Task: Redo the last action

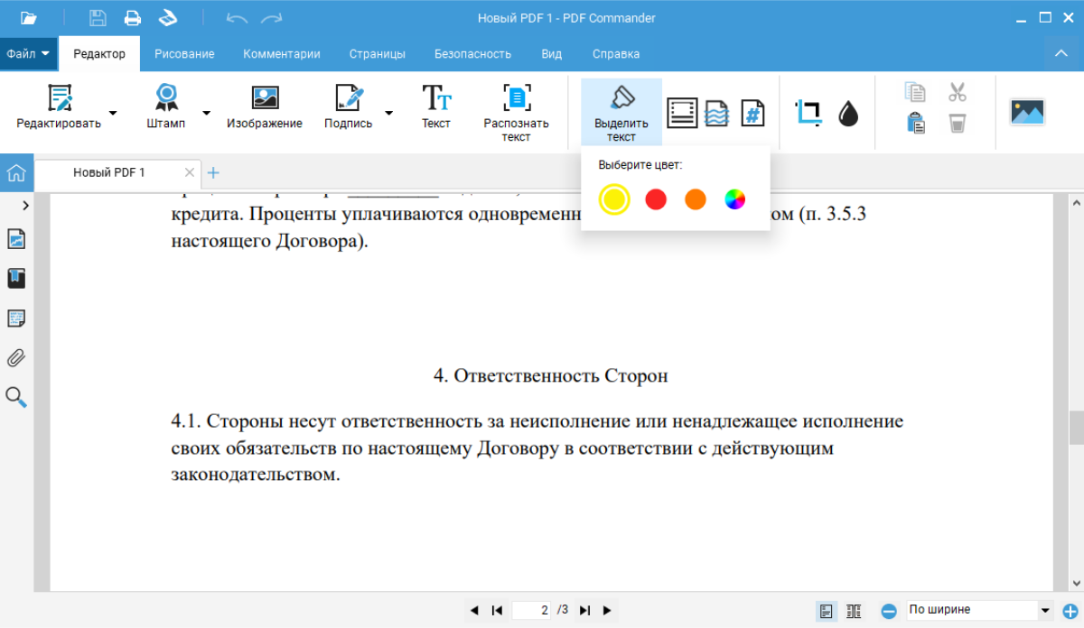Action: [x=271, y=18]
